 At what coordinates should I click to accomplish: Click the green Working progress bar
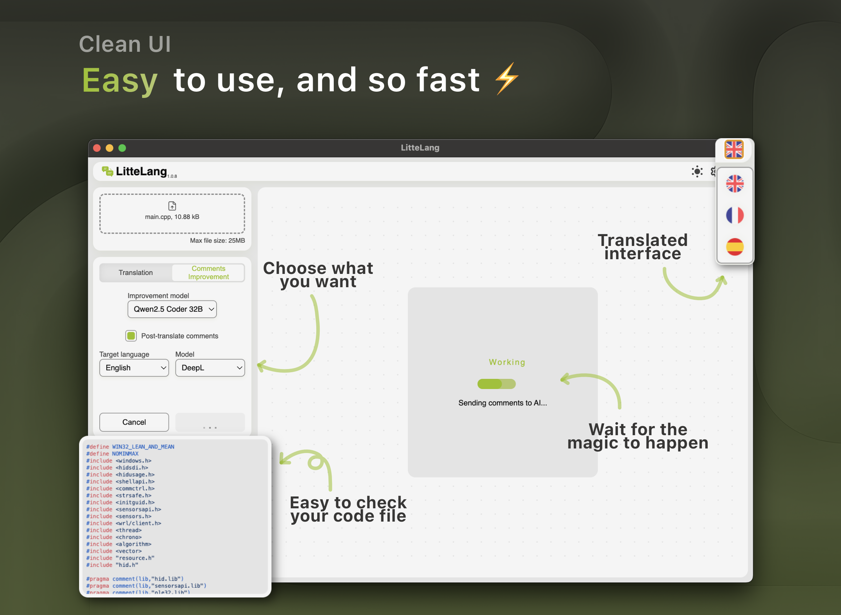click(x=496, y=384)
